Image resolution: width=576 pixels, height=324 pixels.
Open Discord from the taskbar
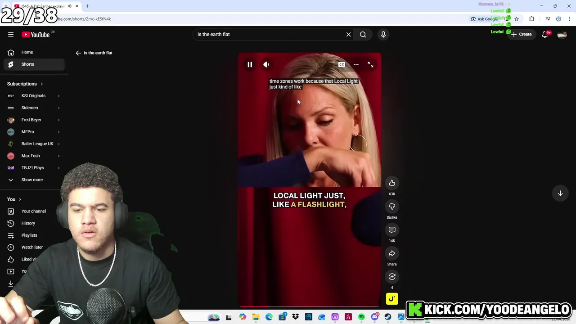tap(375, 317)
